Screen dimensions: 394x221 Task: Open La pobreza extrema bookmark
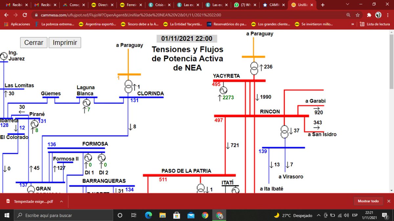(x=55, y=24)
